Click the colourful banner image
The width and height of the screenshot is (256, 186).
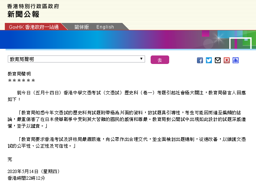tap(128, 40)
